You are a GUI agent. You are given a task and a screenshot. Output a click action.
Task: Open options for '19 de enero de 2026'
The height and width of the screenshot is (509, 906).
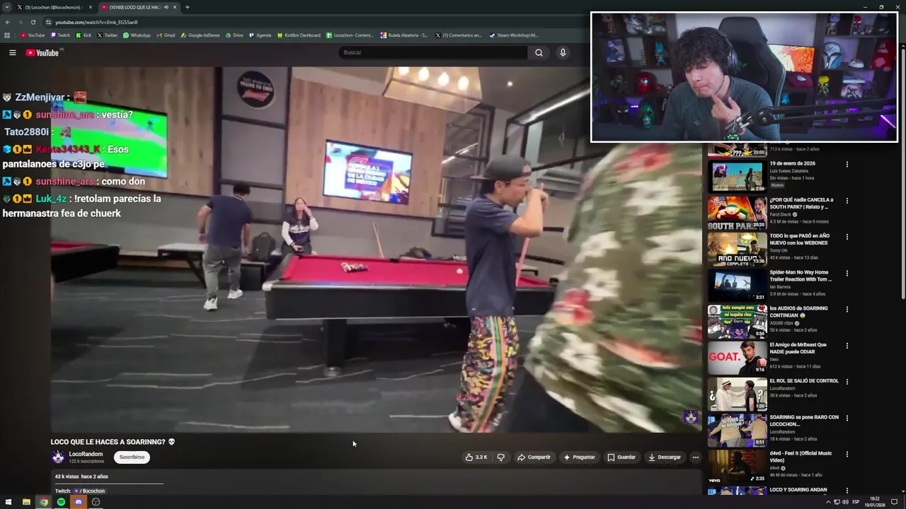coord(847,164)
